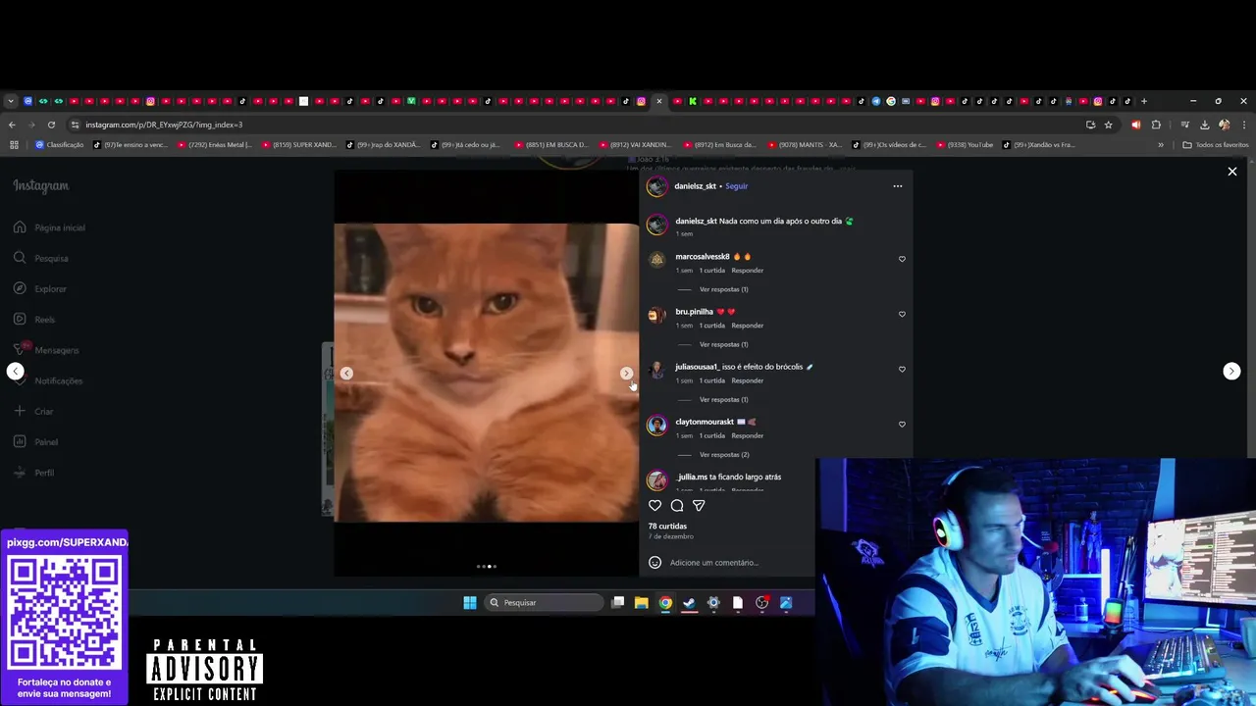Open Mensagens in Instagram sidebar

point(46,350)
